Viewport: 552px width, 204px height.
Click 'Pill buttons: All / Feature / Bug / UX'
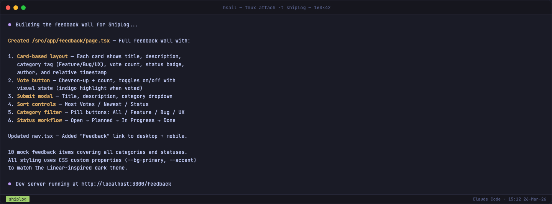pyautogui.click(x=128, y=113)
